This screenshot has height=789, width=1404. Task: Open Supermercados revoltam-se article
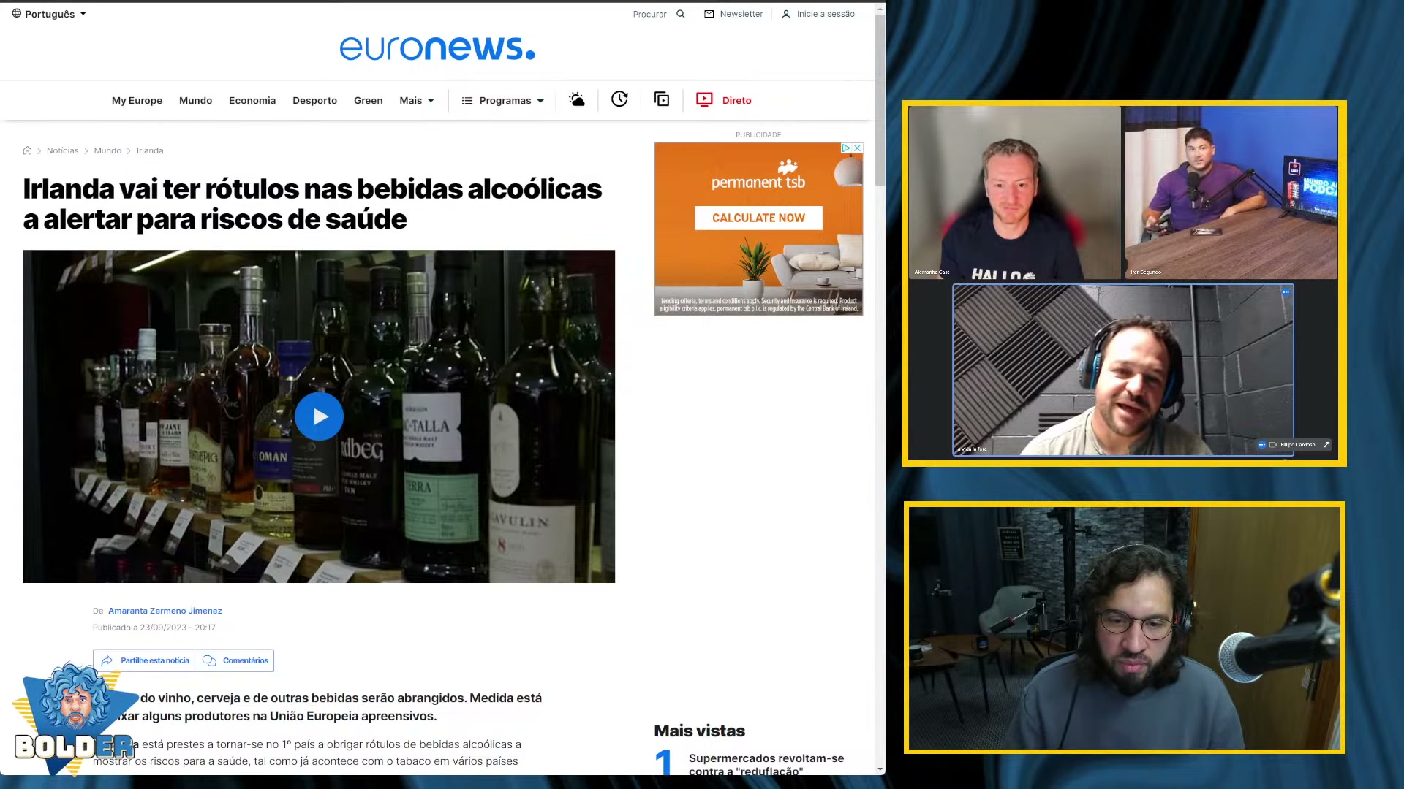(766, 764)
